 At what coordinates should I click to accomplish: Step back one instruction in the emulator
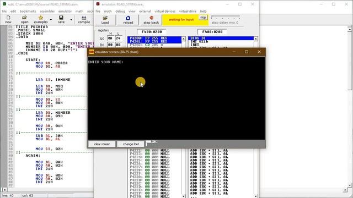[x=151, y=20]
